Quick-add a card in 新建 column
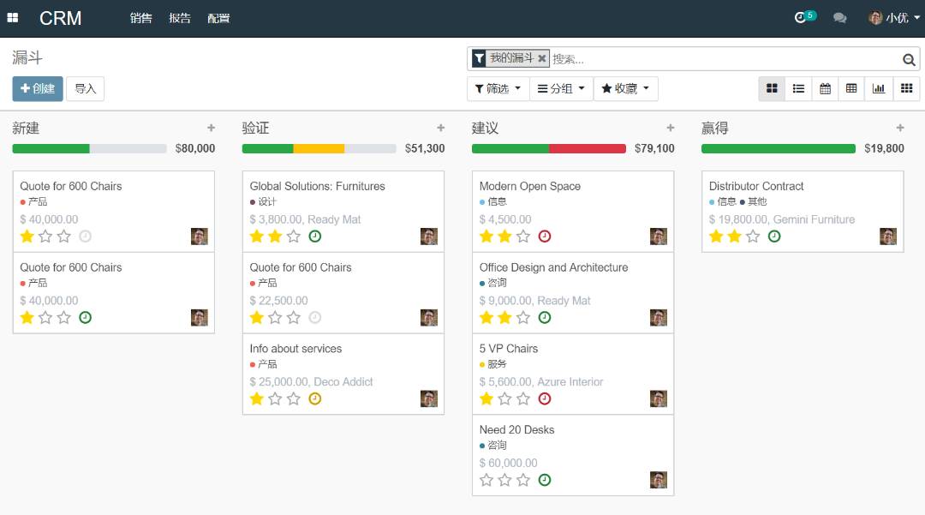Image resolution: width=925 pixels, height=515 pixels. pyautogui.click(x=211, y=128)
